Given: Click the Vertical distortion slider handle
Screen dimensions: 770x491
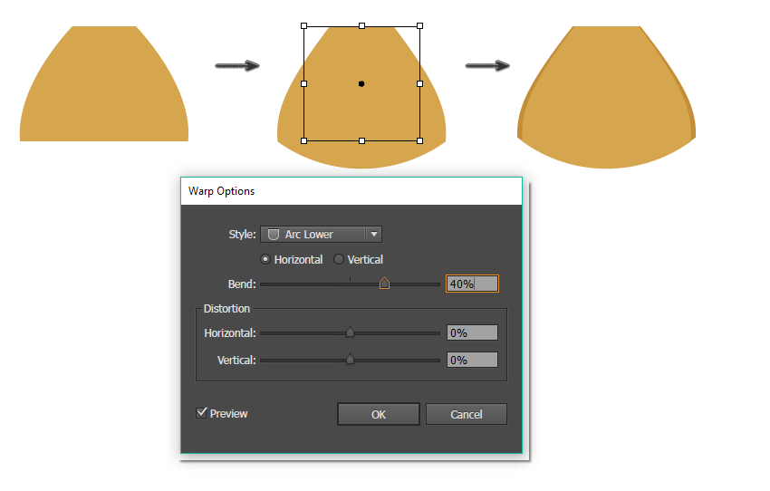Looking at the screenshot, I should point(350,360).
